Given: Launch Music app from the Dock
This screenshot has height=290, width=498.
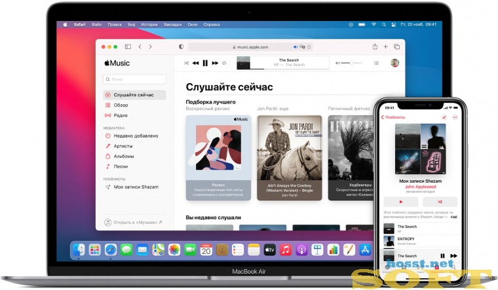Looking at the screenshot, I should [x=286, y=250].
